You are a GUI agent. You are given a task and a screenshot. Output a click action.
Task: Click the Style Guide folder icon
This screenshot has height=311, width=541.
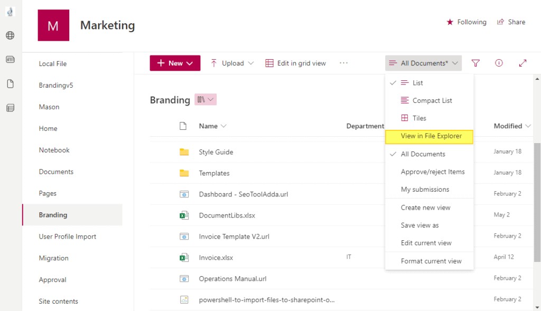click(x=184, y=152)
